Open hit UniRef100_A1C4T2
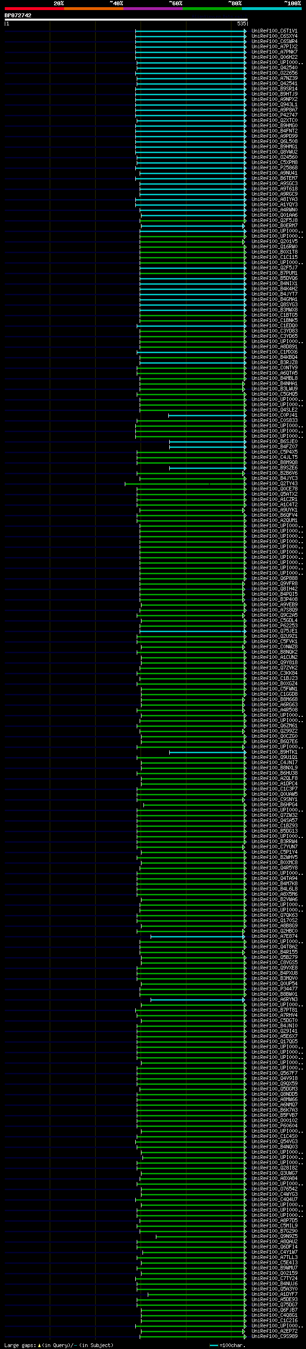 click(274, 505)
